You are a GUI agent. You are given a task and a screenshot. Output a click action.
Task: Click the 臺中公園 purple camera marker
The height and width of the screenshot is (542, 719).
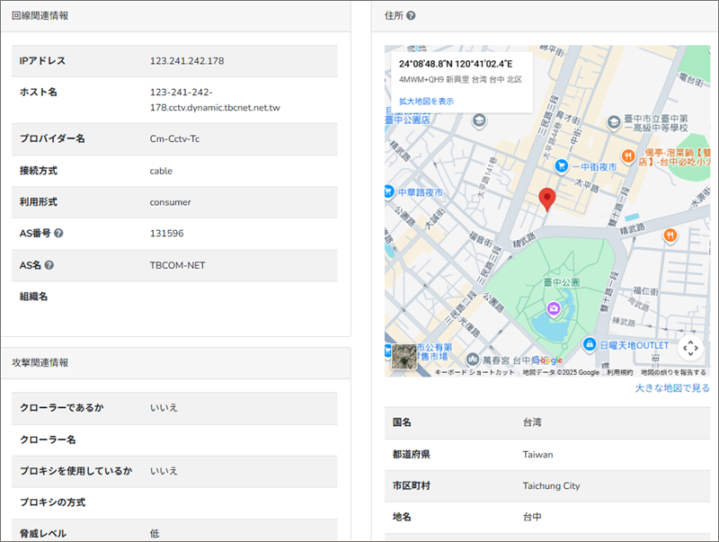pos(555,308)
